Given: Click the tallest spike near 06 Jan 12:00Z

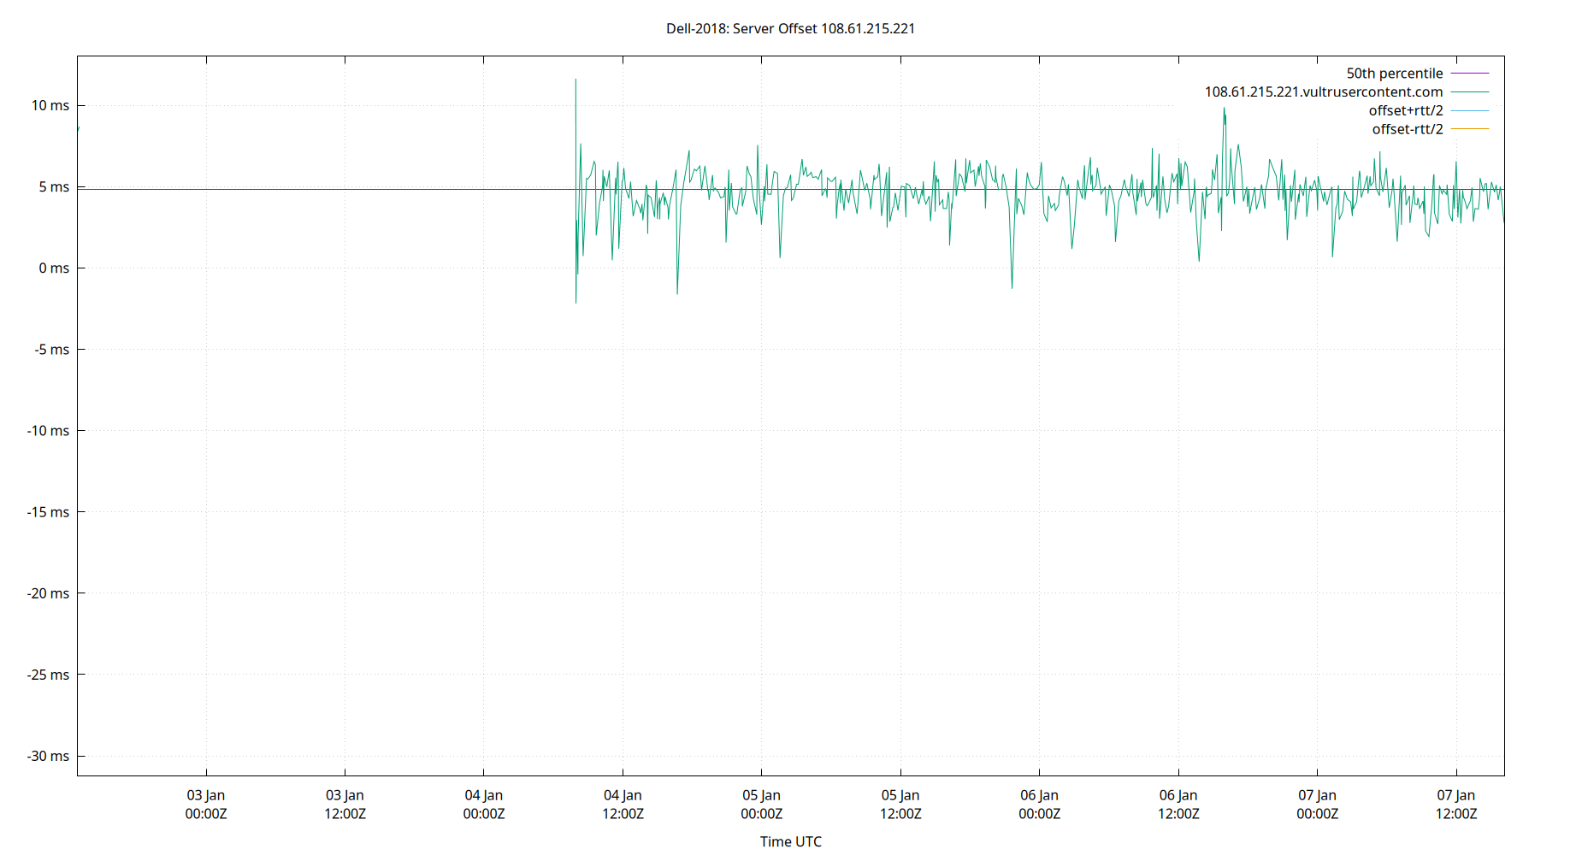Looking at the screenshot, I should tap(1225, 109).
